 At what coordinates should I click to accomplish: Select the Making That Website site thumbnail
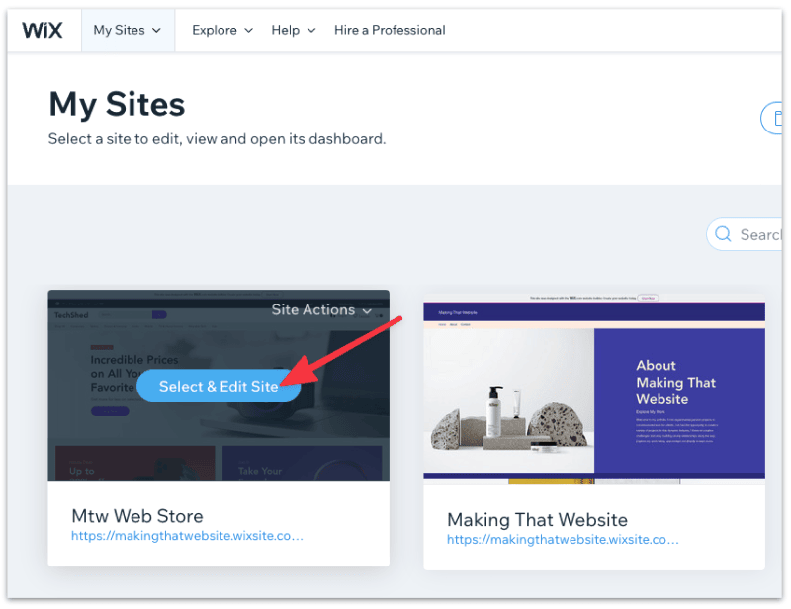click(592, 387)
